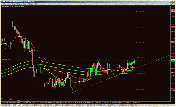Viewport: 176px width, 107px height.
Task: Open the File menu
Action: coord(5,4)
